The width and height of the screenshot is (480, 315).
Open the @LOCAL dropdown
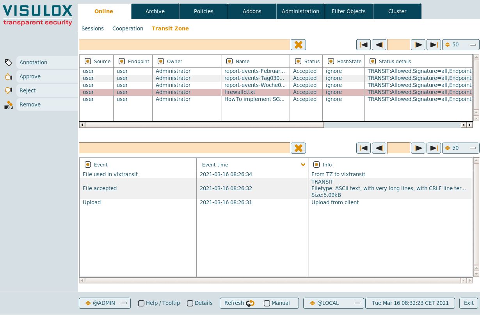click(333, 303)
